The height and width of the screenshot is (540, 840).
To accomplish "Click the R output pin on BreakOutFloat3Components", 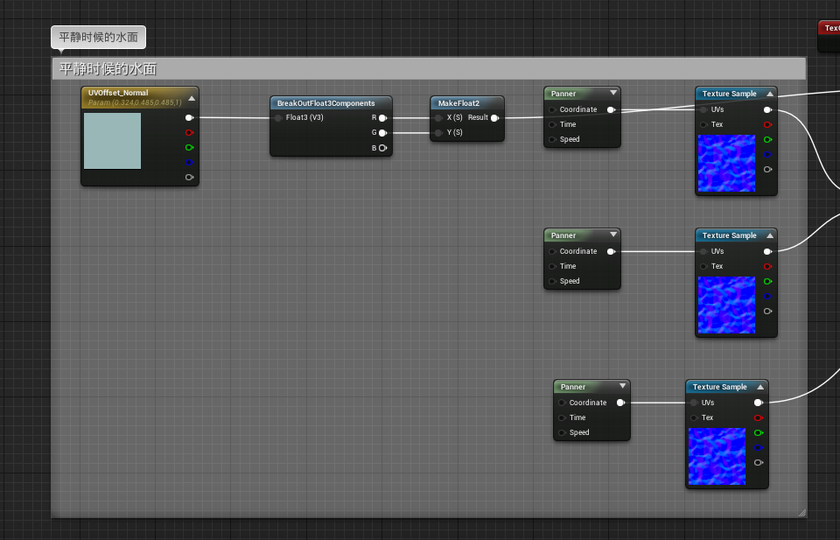I will tap(382, 117).
